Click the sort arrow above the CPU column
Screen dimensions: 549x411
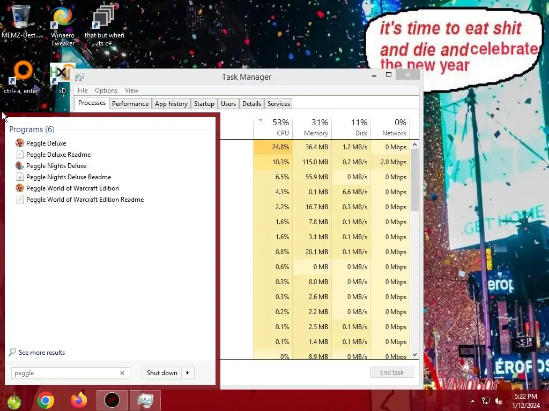point(261,120)
